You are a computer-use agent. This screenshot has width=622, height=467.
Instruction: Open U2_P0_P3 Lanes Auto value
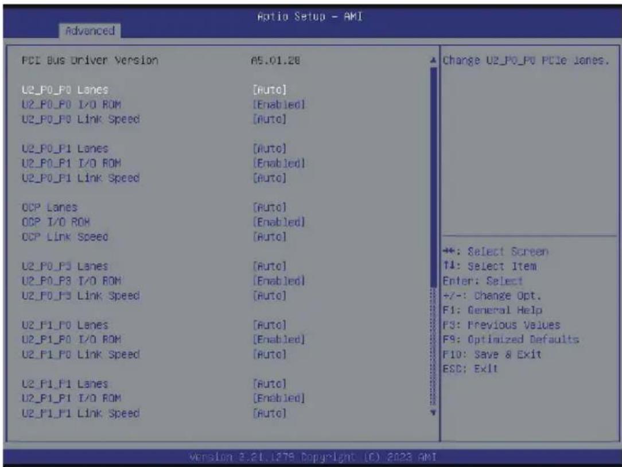pyautogui.click(x=269, y=266)
